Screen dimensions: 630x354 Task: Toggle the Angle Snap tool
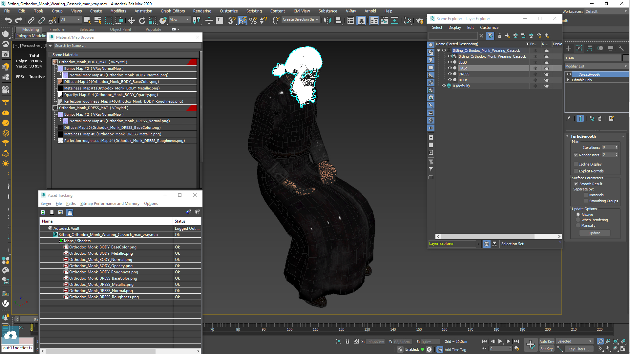point(242,20)
